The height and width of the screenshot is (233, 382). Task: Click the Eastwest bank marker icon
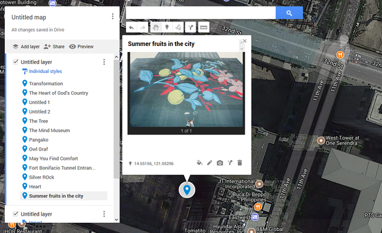255,217
